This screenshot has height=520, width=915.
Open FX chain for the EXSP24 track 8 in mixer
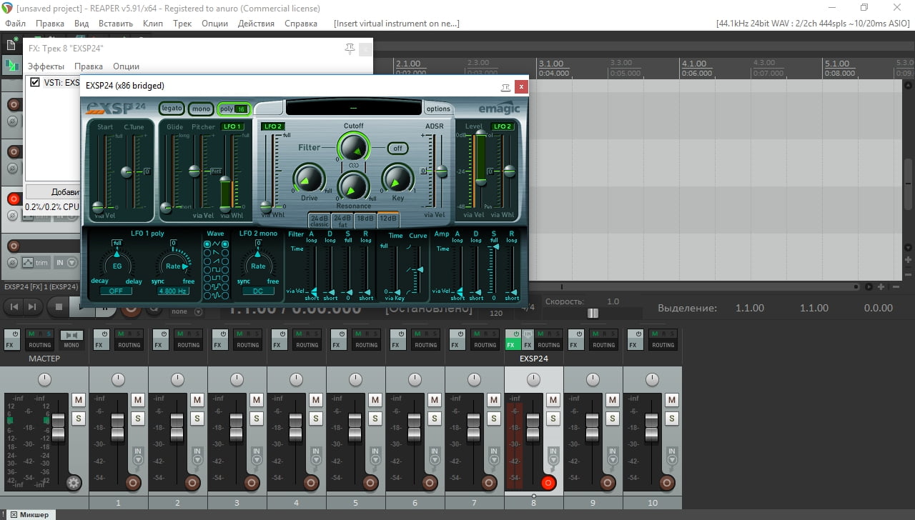511,344
